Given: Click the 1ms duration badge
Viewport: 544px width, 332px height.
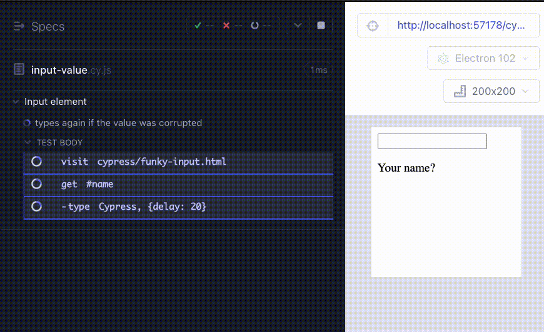Looking at the screenshot, I should pyautogui.click(x=318, y=70).
